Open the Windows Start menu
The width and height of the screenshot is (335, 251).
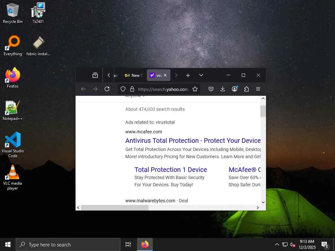tap(8, 244)
